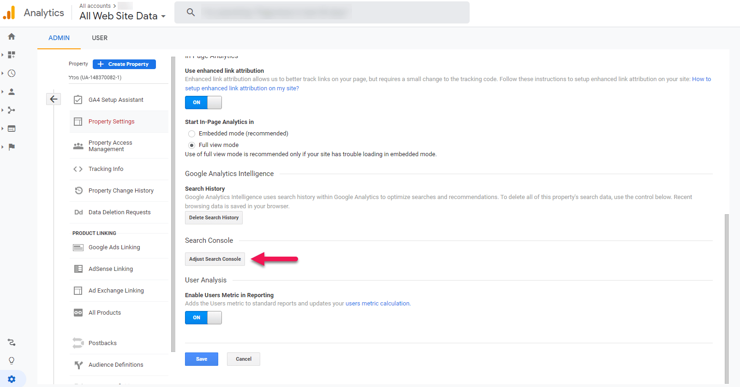
Task: Switch to the USER tab
Action: 100,38
